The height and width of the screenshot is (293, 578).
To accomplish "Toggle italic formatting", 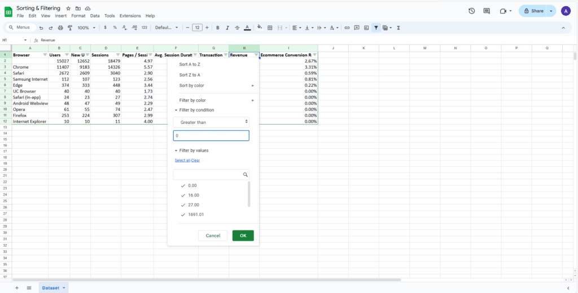I will pos(227,28).
